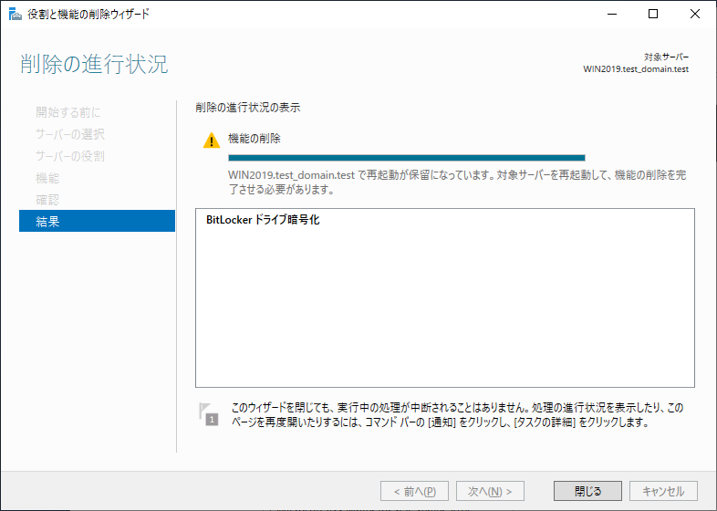Click the キャンセル button
This screenshot has height=511, width=717.
click(x=663, y=491)
